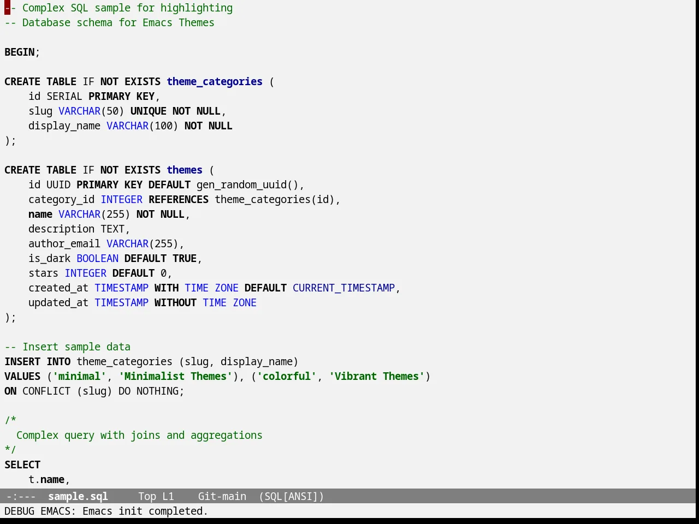This screenshot has height=524, width=699.
Task: Click VARCHAR(100) in the display_name line
Action: pos(143,126)
